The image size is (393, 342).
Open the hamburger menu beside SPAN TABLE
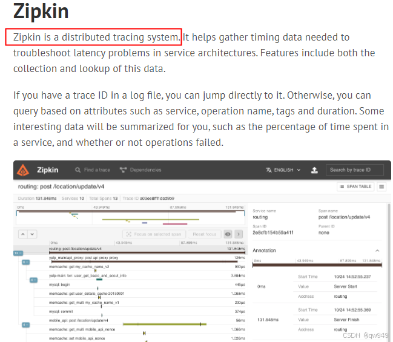click(381, 186)
